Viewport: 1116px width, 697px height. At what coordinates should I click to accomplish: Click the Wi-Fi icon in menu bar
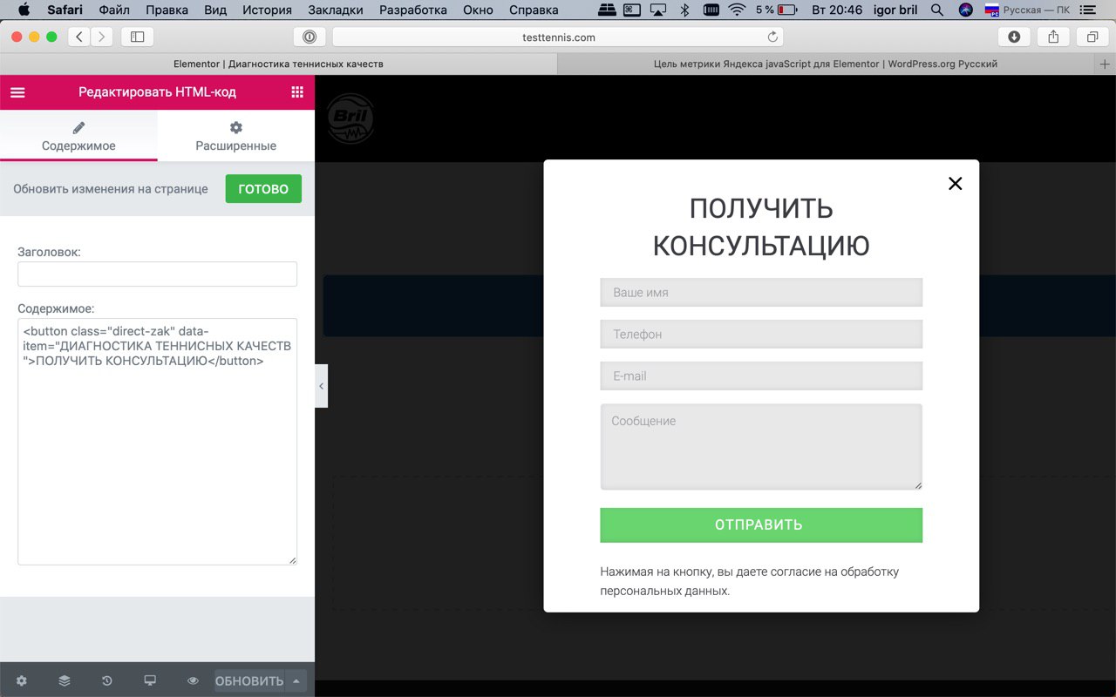coord(738,10)
